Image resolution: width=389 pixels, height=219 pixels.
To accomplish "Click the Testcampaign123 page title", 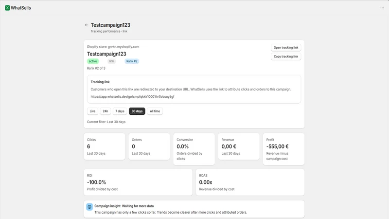I will coord(110,25).
